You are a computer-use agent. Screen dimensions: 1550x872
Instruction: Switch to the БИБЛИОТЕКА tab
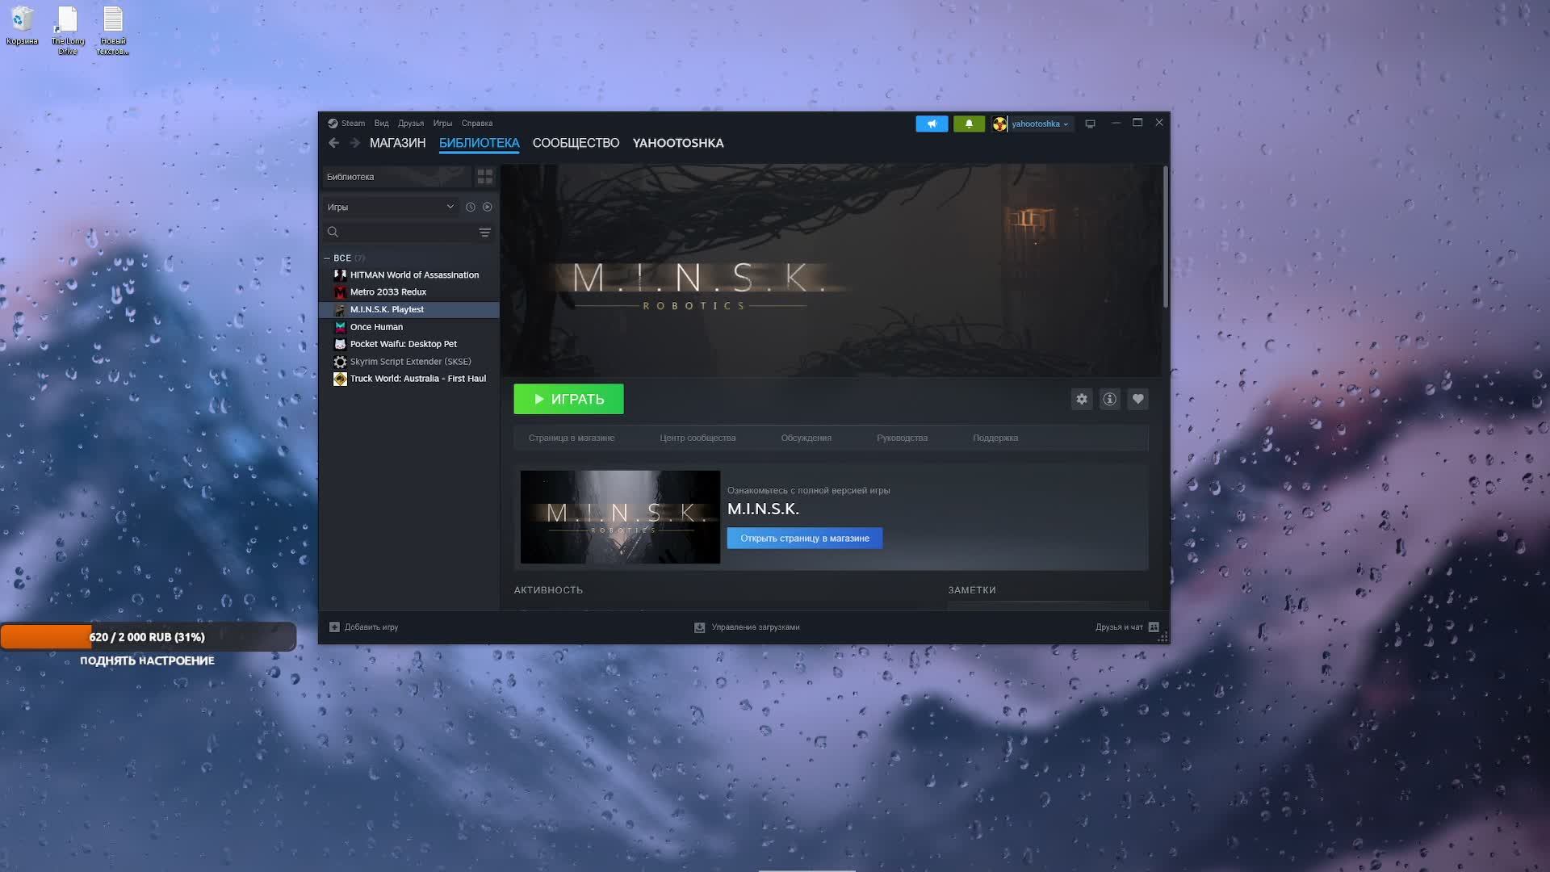click(479, 143)
